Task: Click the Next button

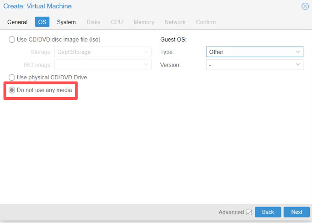Action: pyautogui.click(x=296, y=212)
